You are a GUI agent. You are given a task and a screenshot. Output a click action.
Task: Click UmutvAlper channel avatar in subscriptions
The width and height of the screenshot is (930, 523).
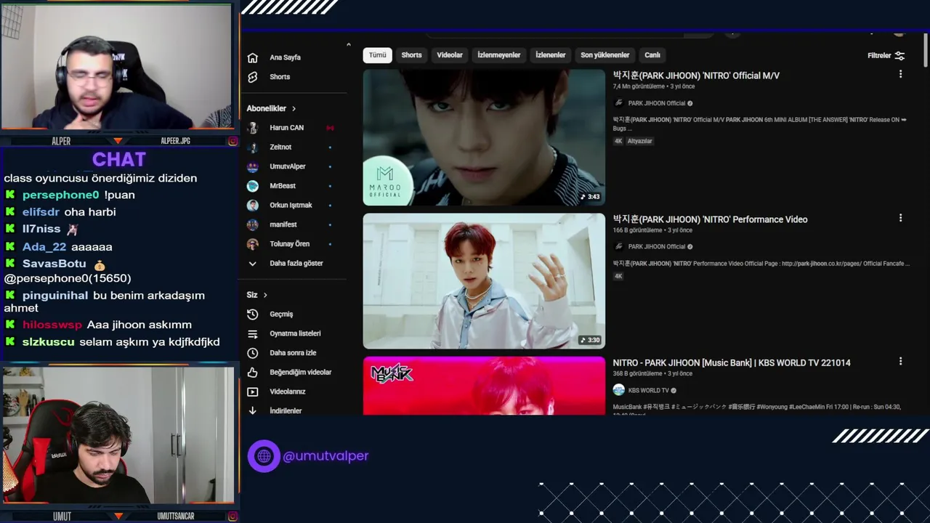click(252, 166)
